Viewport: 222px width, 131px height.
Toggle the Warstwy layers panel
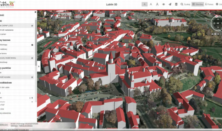pyautogui.click(x=198, y=4)
